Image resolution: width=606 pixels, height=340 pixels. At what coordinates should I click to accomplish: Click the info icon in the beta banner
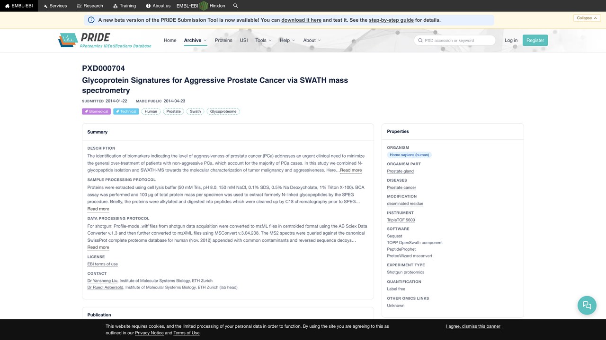[x=91, y=20]
